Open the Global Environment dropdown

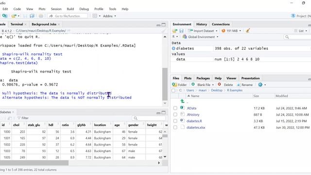[x=200, y=37]
